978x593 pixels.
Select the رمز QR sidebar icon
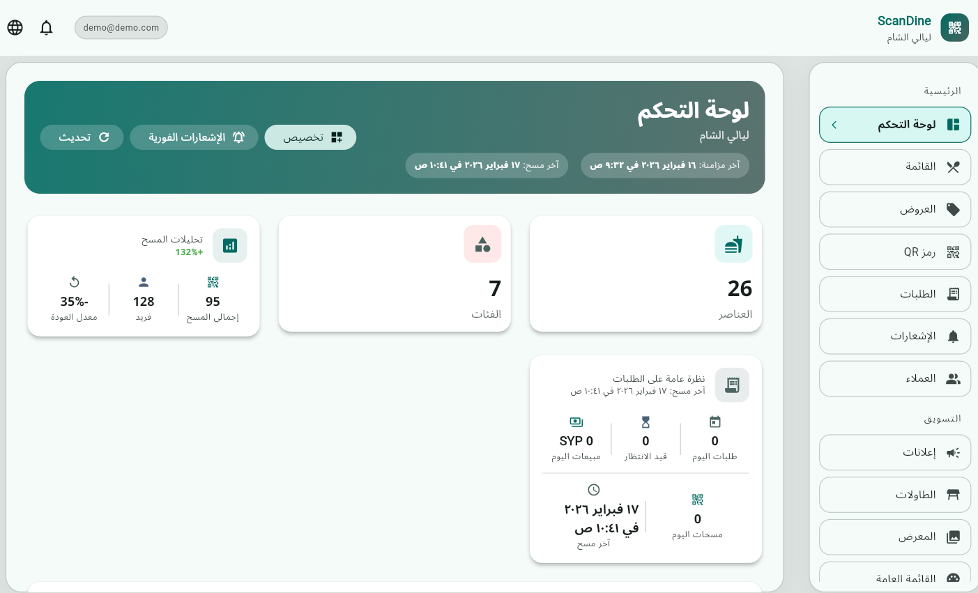point(953,252)
